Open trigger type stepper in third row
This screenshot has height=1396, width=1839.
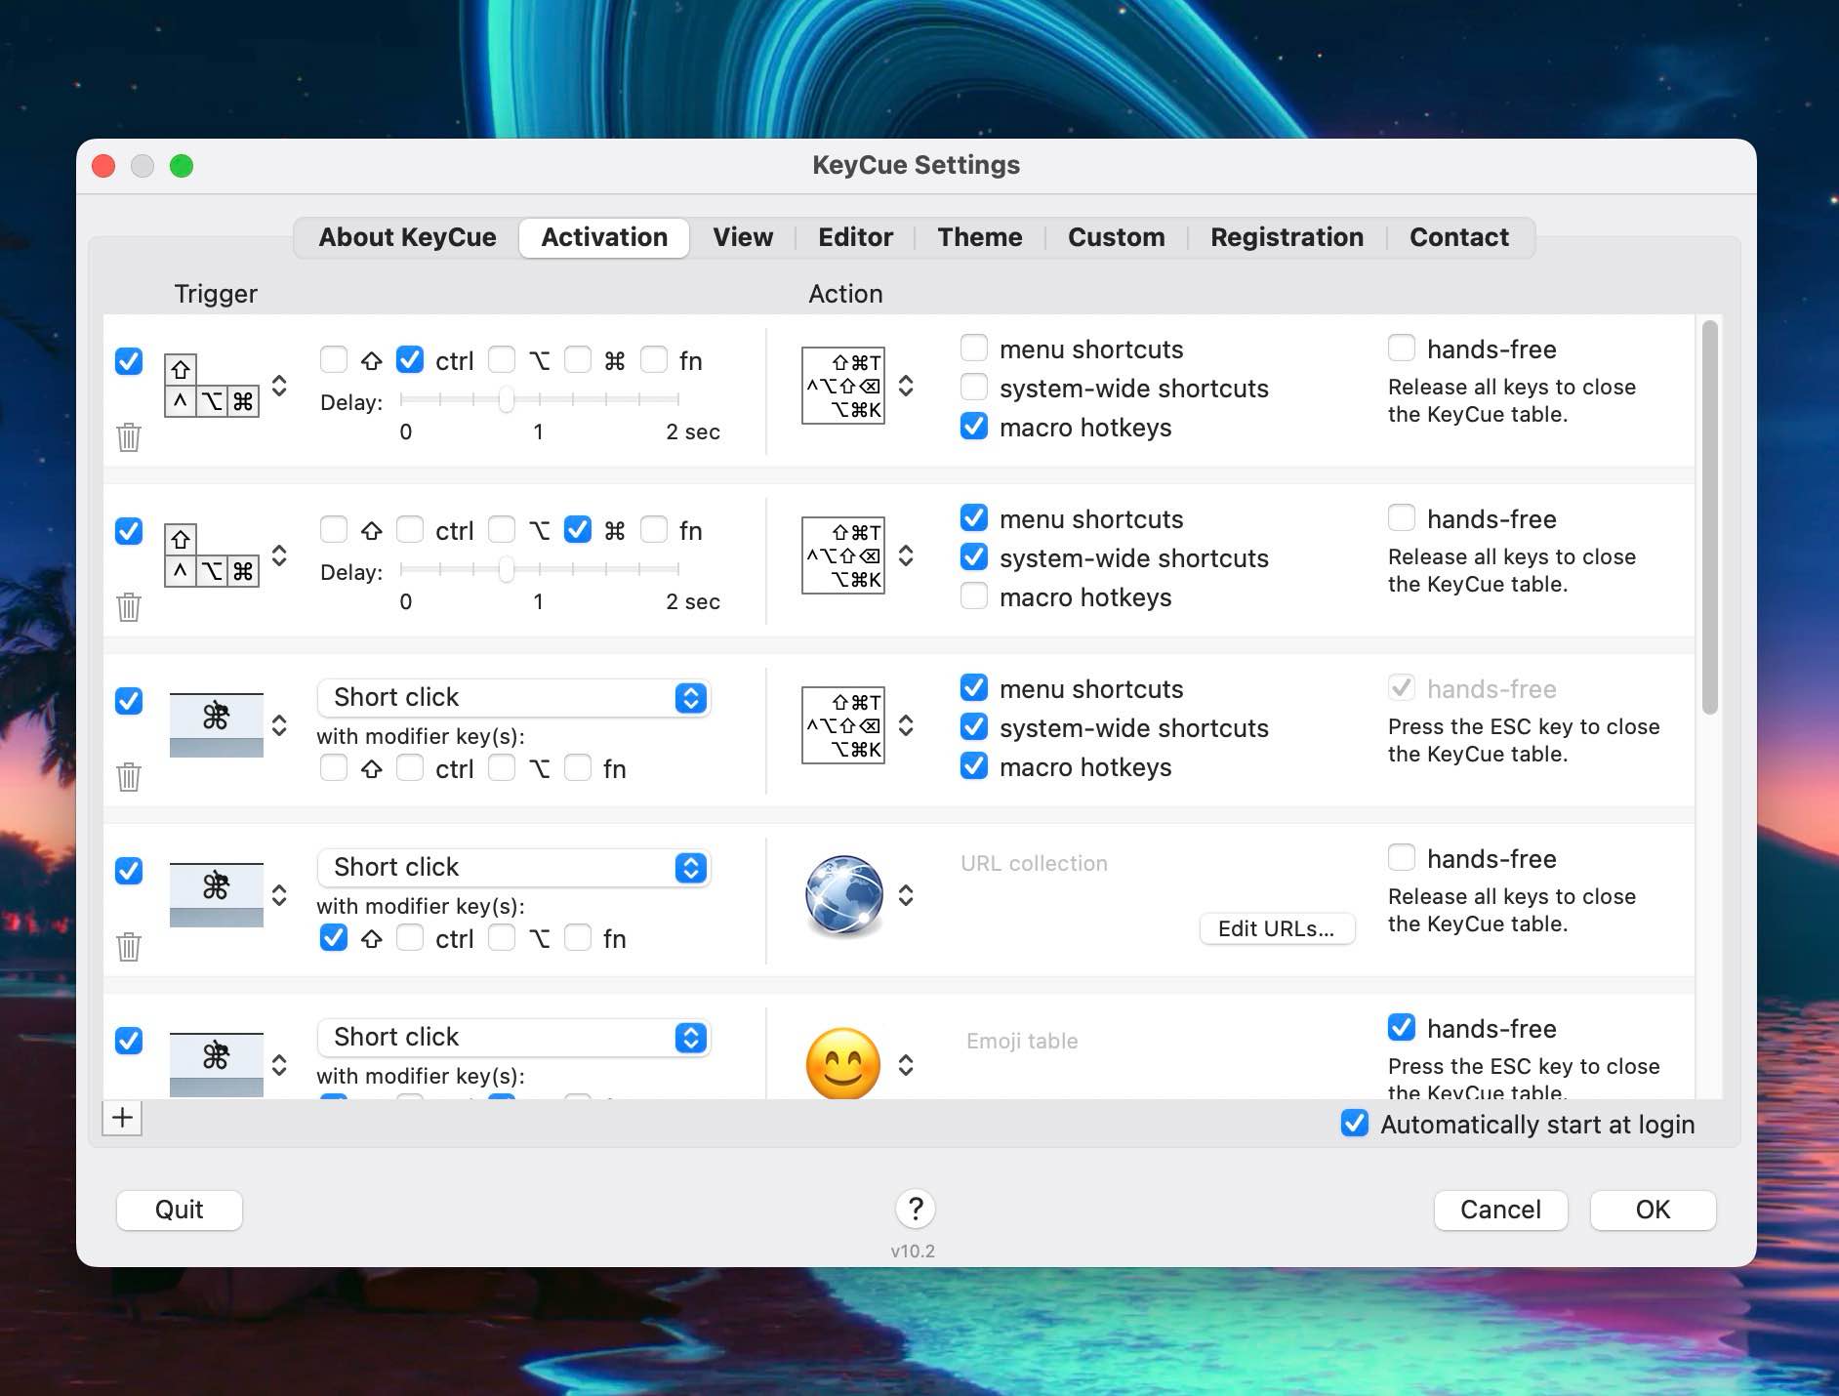point(279,725)
